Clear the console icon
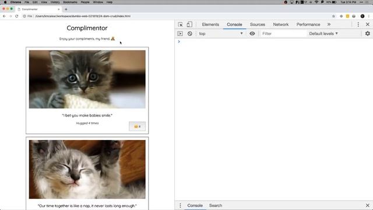This screenshot has height=210, width=373. (189, 34)
